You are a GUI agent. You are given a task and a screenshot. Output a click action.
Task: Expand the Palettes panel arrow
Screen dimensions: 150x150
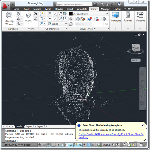click(128, 29)
